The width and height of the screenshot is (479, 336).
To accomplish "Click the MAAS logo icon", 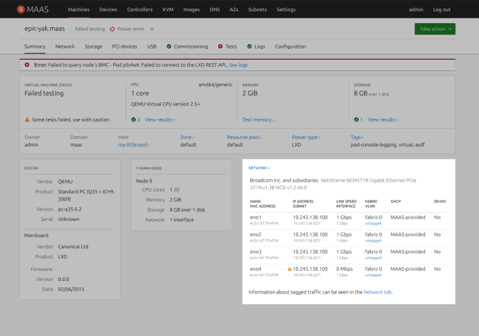I will click(21, 9).
